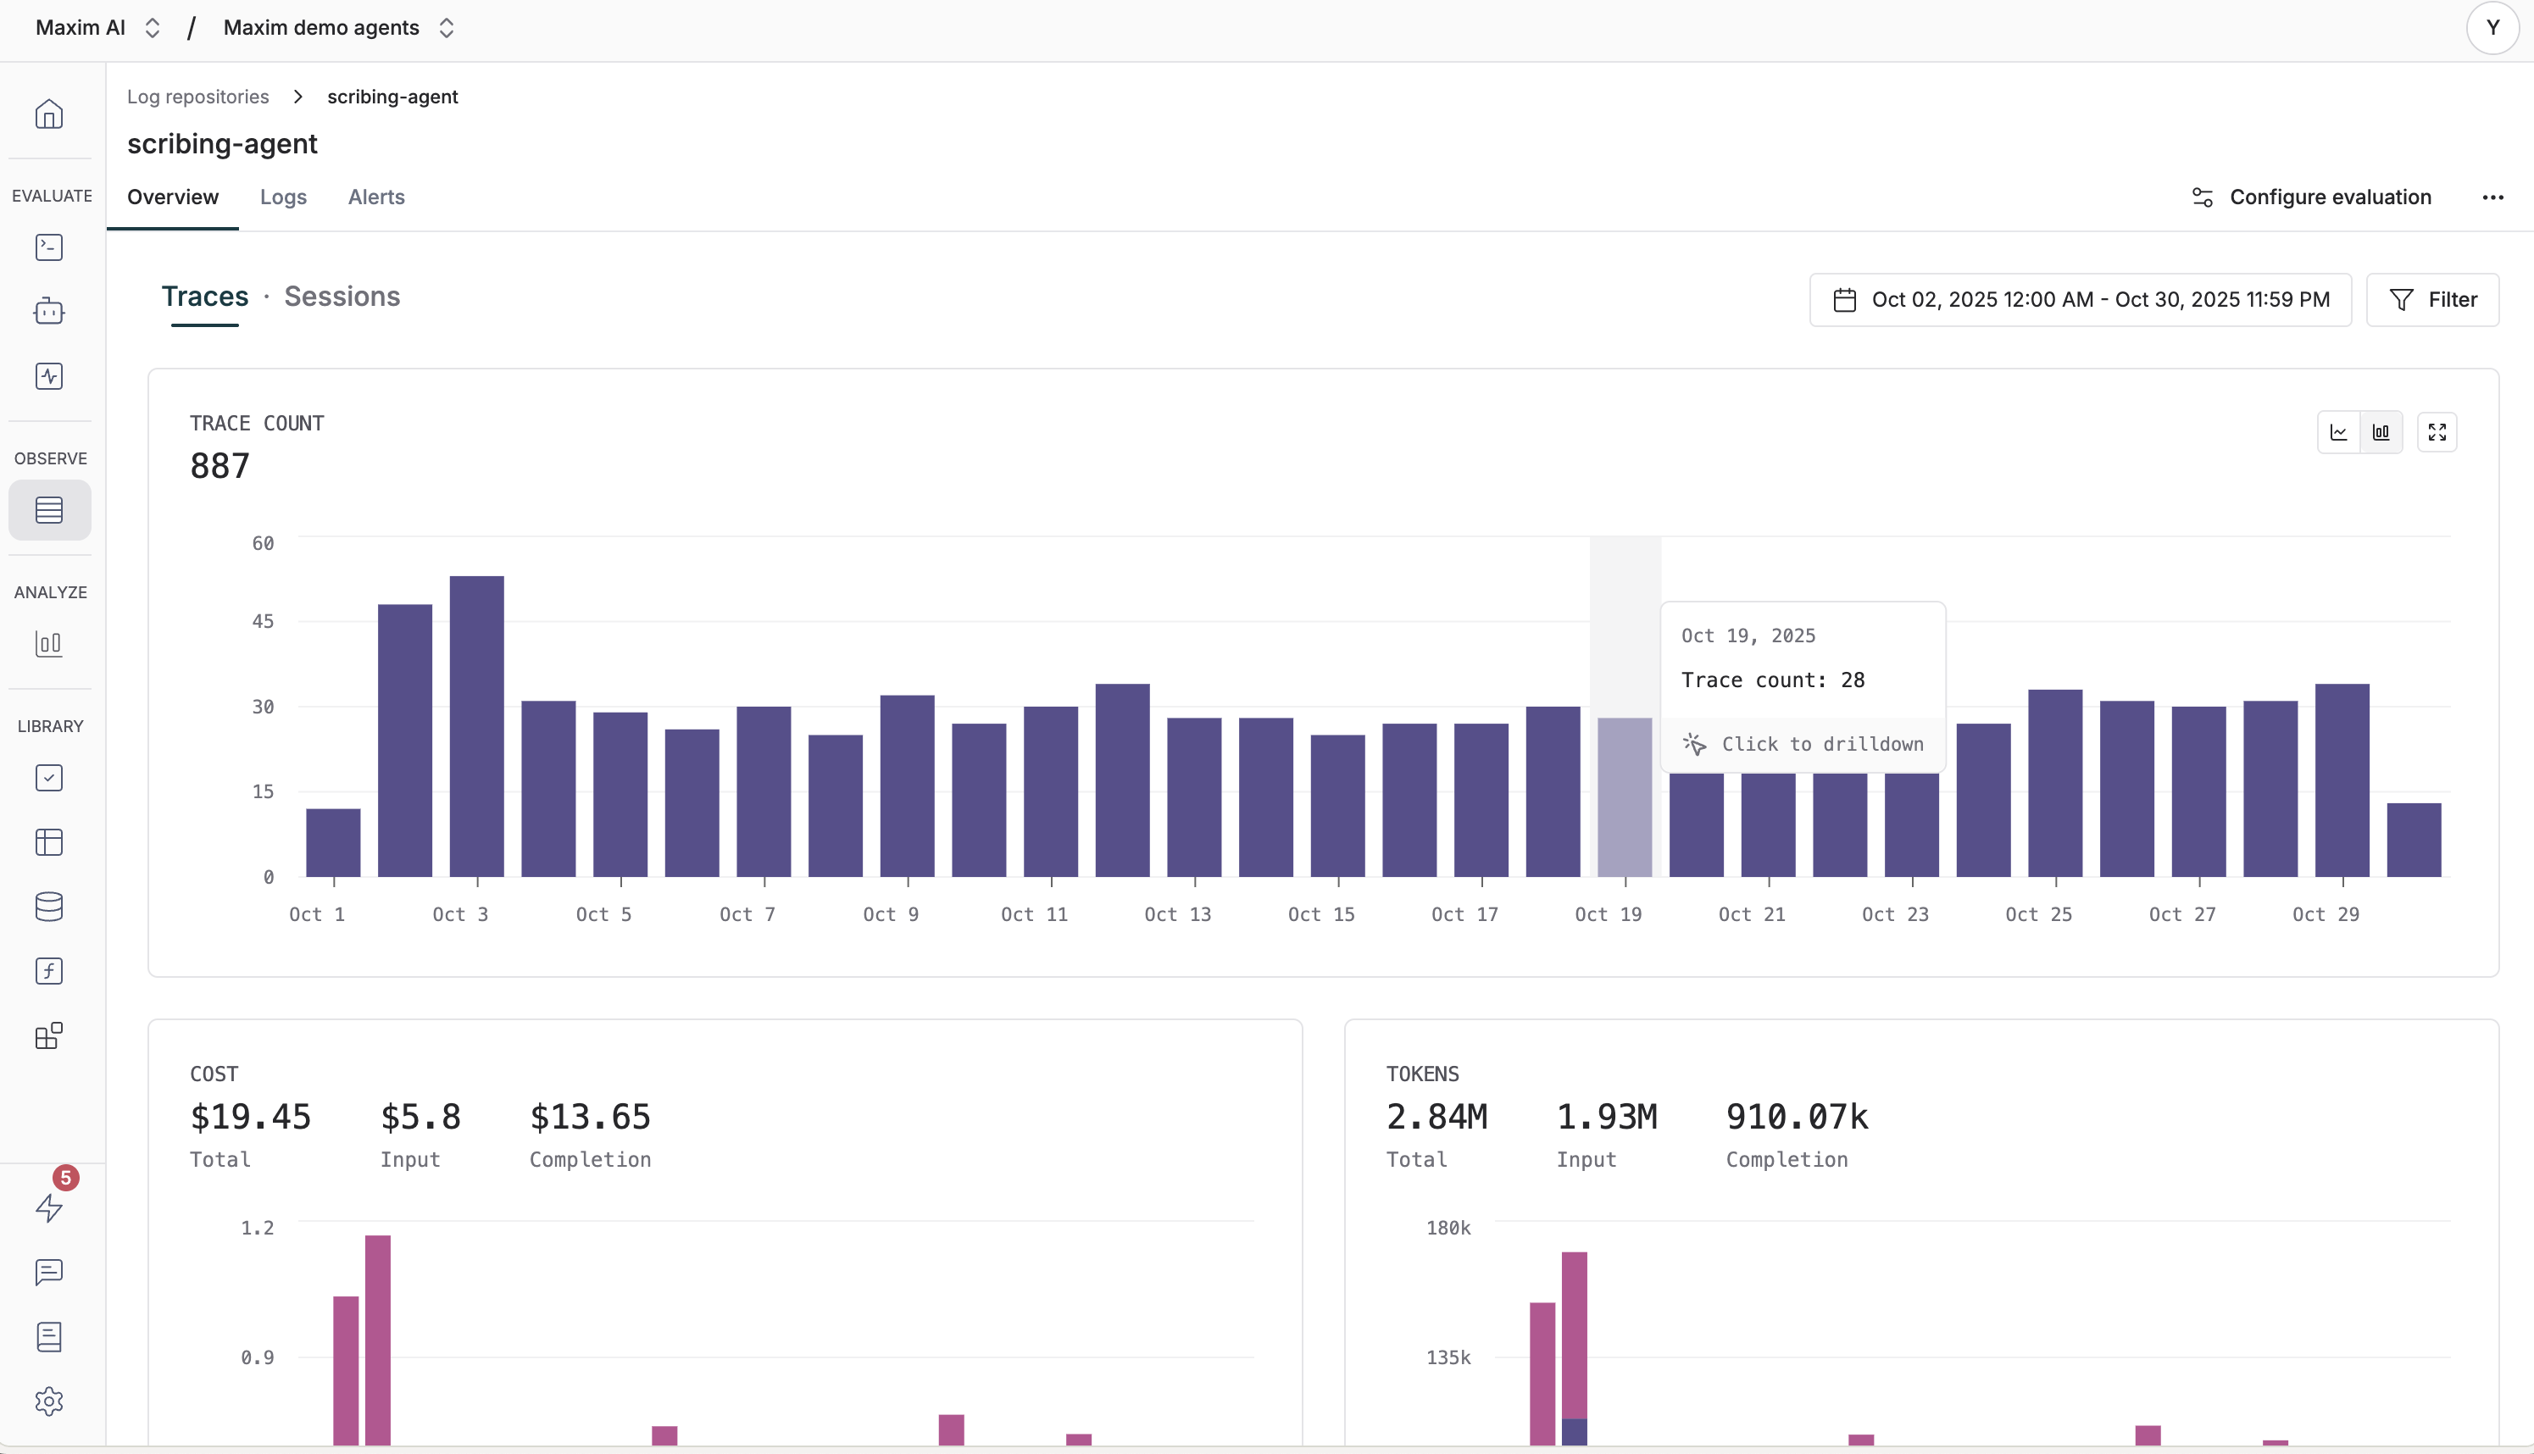Open notifications lightning icon with badge
Image resolution: width=2534 pixels, height=1454 pixels.
(x=49, y=1207)
